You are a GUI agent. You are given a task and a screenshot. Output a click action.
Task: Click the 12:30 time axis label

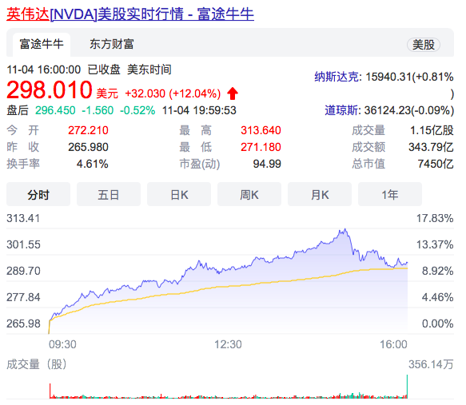(228, 344)
